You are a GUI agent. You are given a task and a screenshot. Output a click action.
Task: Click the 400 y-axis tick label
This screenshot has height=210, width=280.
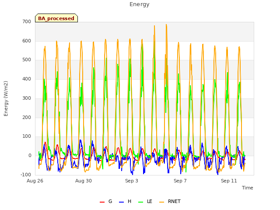point(27,79)
